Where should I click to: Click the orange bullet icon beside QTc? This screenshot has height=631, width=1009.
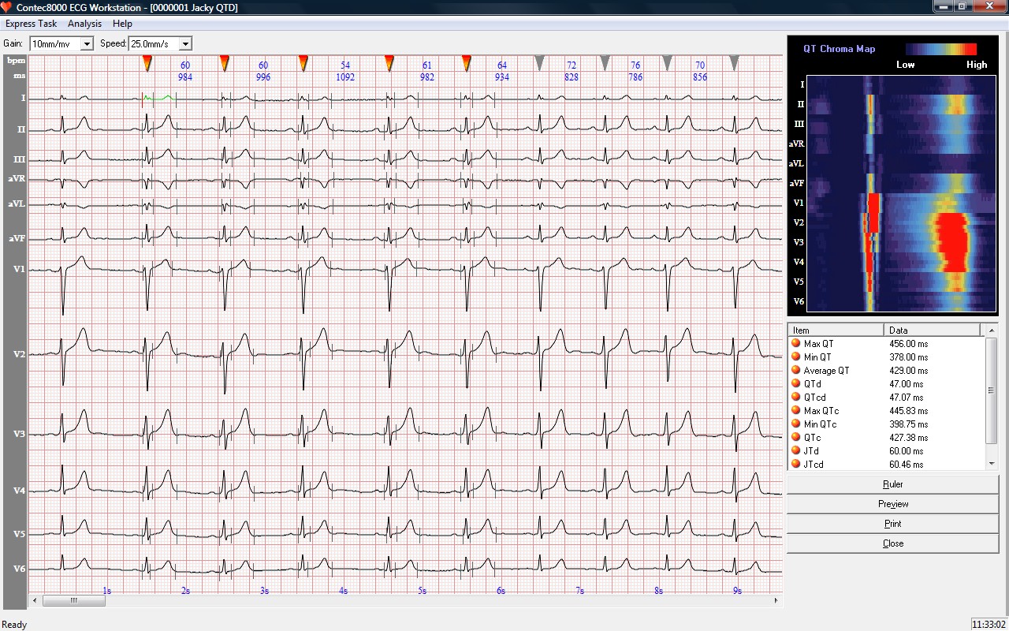pyautogui.click(x=795, y=438)
